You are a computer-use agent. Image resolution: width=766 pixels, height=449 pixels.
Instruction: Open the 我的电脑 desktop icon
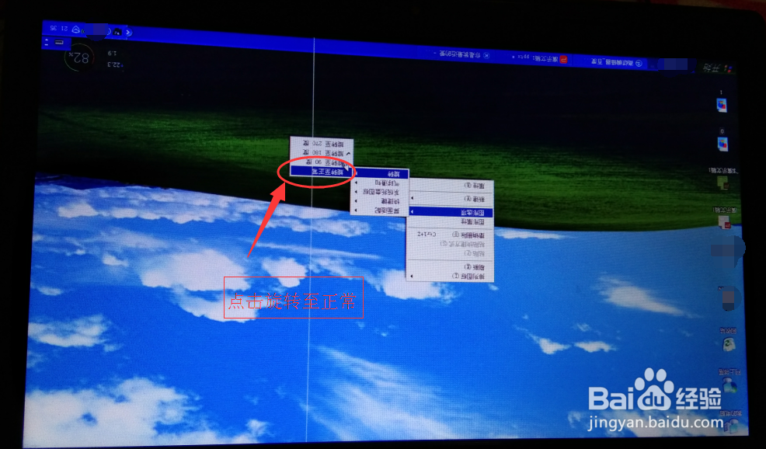732,426
